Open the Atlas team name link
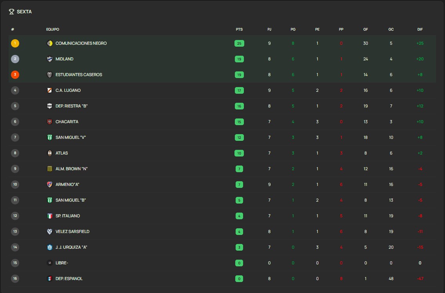Screen dimensions: 445x293 pyautogui.click(x=62, y=153)
